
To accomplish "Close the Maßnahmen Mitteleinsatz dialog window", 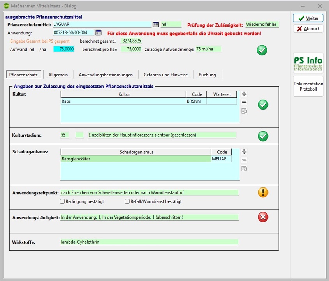I will pyautogui.click(x=320, y=6).
